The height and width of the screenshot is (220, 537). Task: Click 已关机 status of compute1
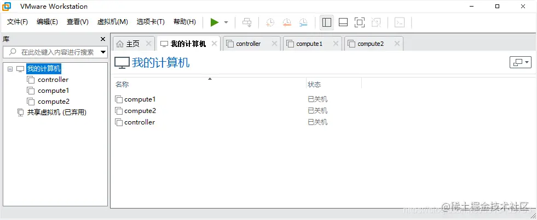point(317,99)
